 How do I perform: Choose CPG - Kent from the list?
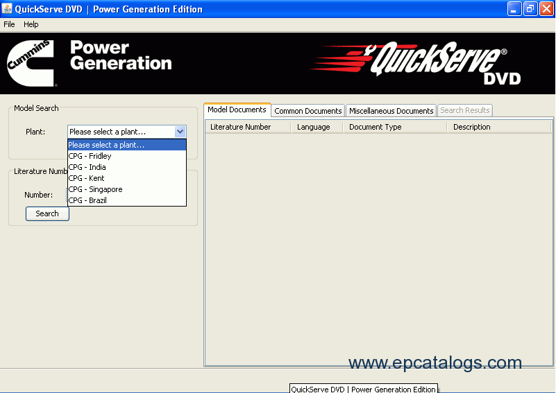click(x=127, y=178)
